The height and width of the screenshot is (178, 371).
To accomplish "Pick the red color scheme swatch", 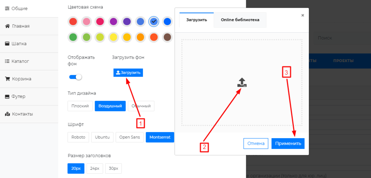I will (73, 22).
